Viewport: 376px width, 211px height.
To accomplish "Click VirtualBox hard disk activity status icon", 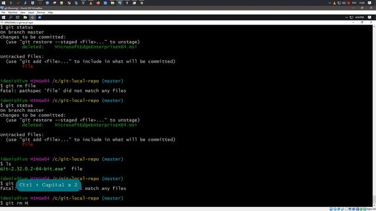I will 331,209.
